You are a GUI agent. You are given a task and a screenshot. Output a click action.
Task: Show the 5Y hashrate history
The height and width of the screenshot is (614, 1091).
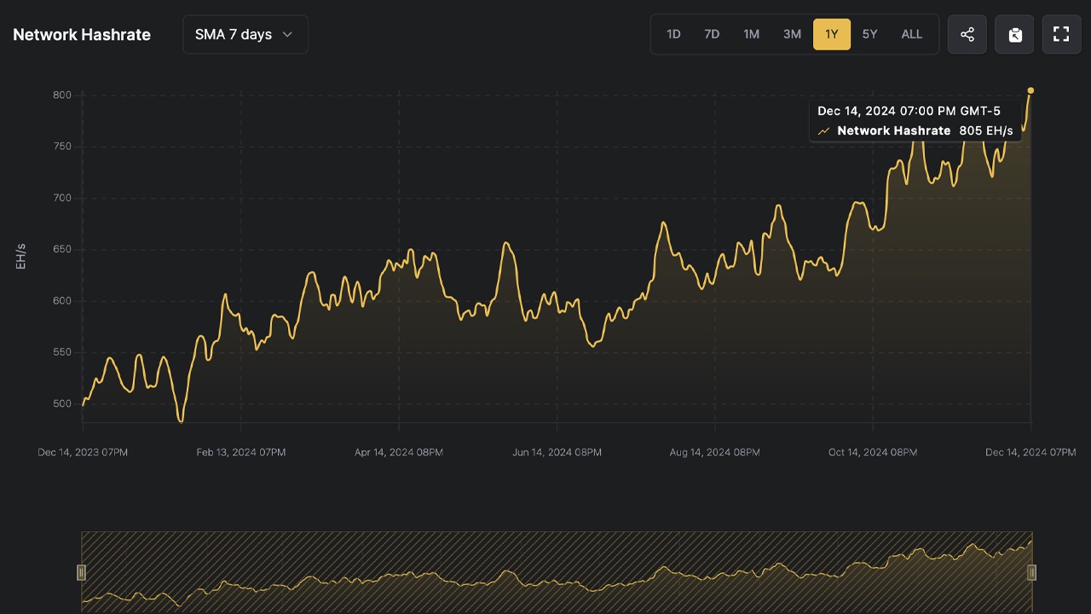(869, 34)
